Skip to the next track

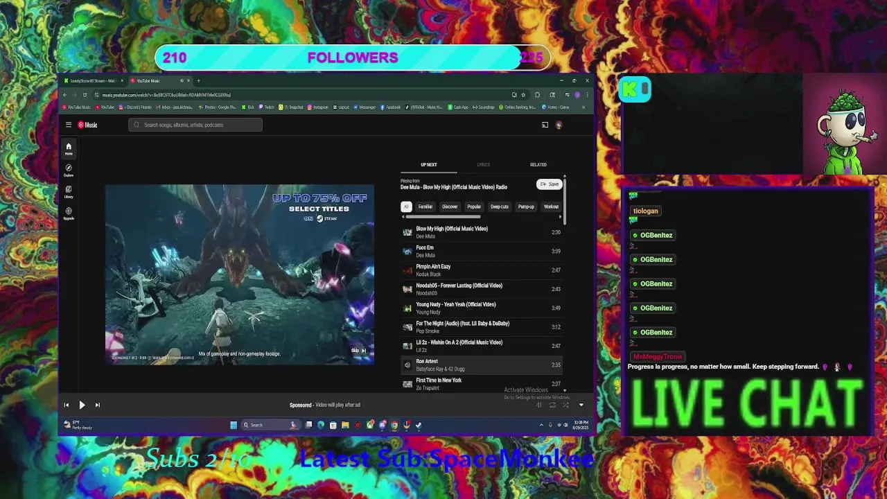(97, 405)
